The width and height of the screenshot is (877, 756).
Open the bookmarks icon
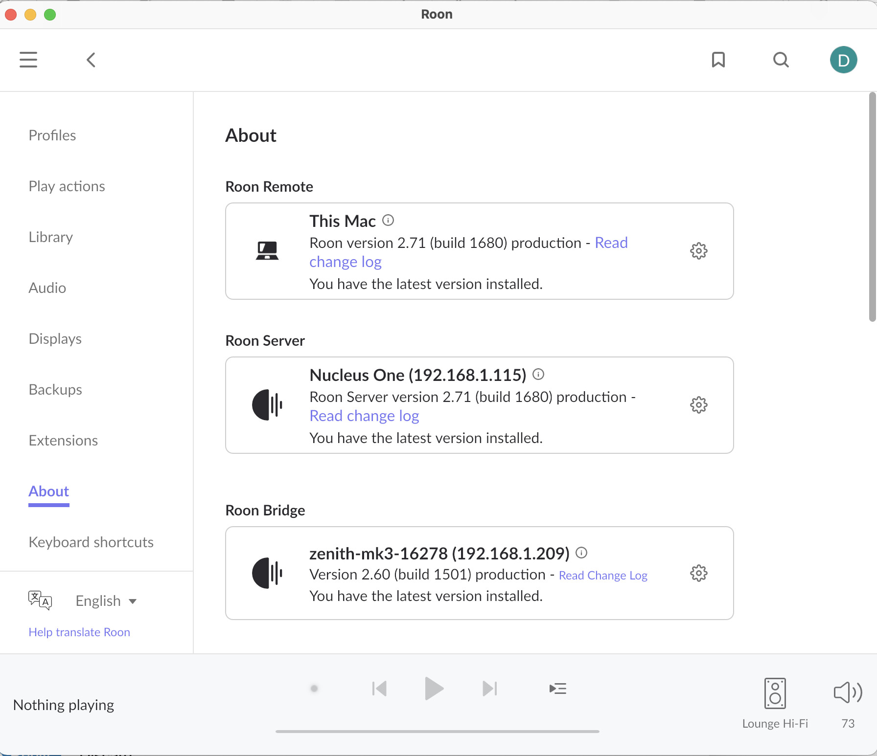tap(718, 60)
